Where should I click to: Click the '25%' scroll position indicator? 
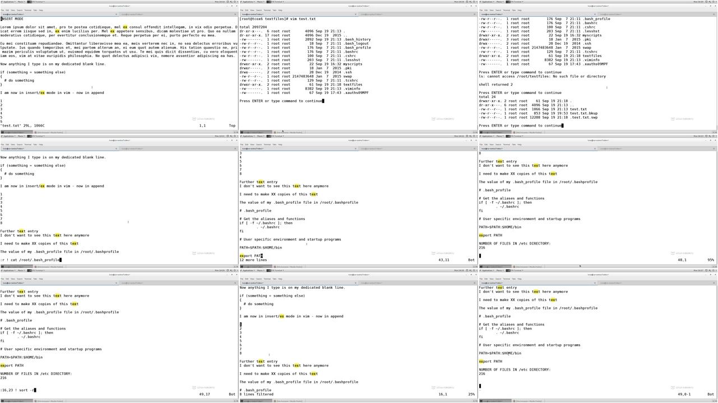pos(471,394)
